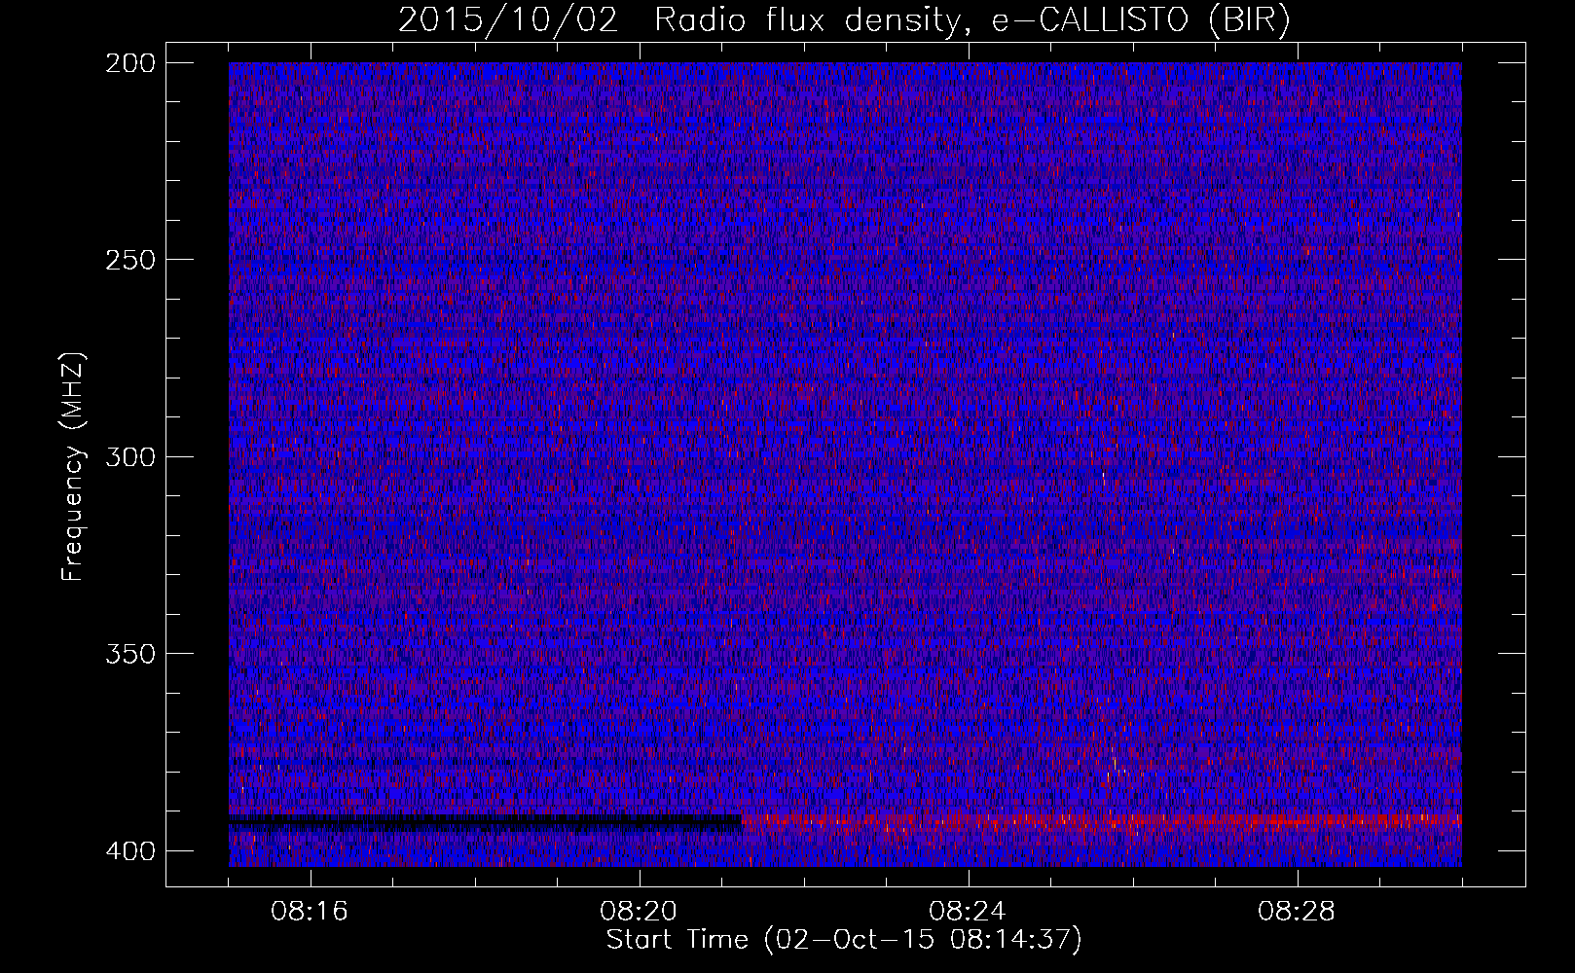Click the bright red emission band near 393 MHz
The height and width of the screenshot is (973, 1575).
pyautogui.click(x=1102, y=822)
